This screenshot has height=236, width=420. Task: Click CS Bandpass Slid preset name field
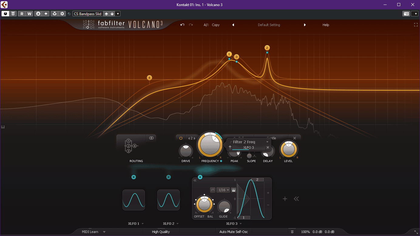tap(88, 14)
